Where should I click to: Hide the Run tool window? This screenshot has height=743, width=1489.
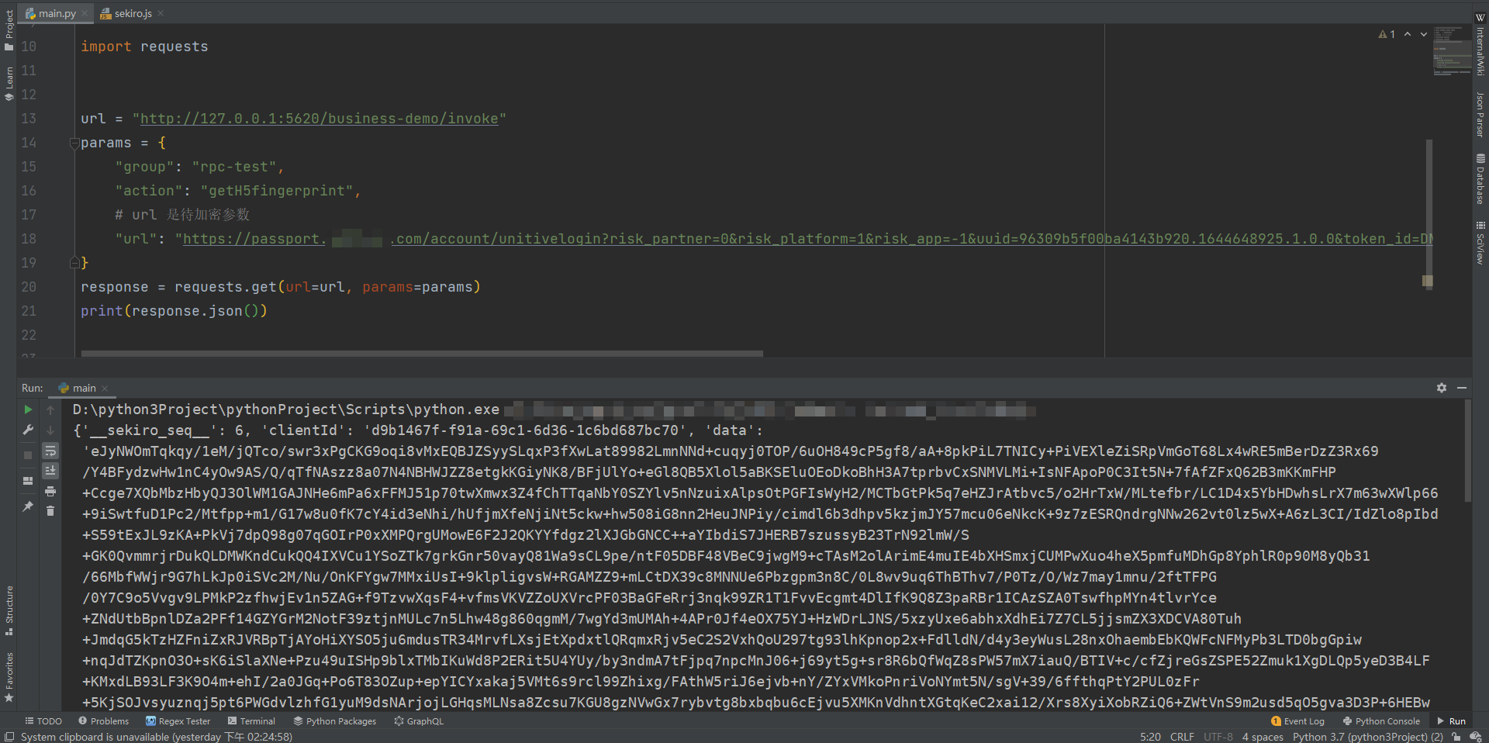pyautogui.click(x=1462, y=388)
